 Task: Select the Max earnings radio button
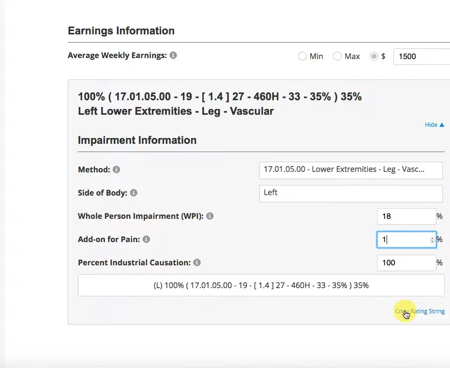[337, 56]
